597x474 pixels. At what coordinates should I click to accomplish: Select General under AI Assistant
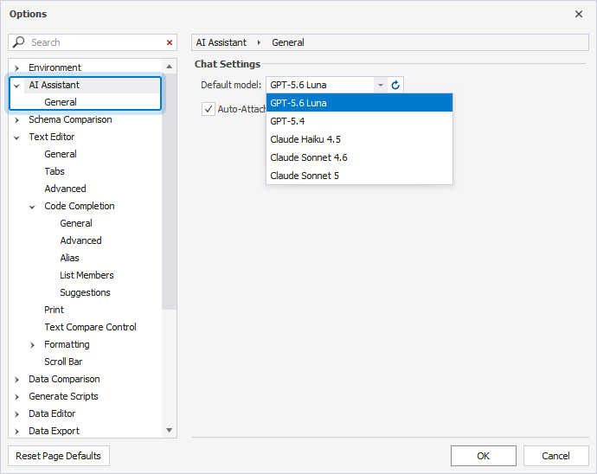[x=61, y=102]
